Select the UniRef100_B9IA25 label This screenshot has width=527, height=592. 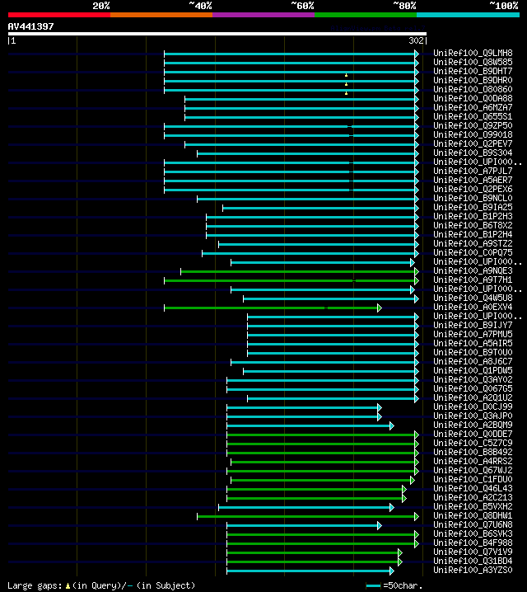coord(473,207)
